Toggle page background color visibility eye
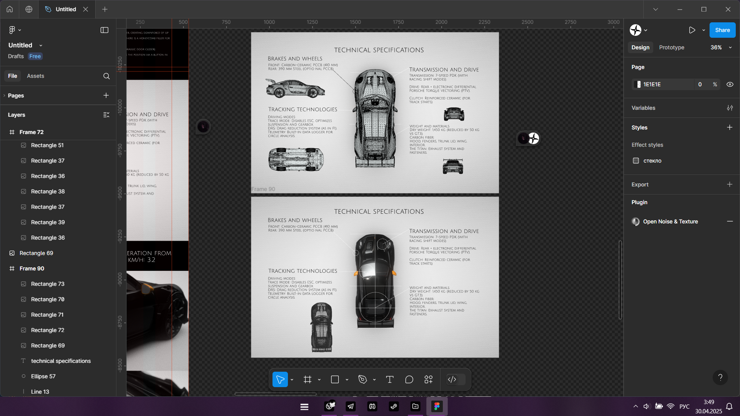 (730, 84)
